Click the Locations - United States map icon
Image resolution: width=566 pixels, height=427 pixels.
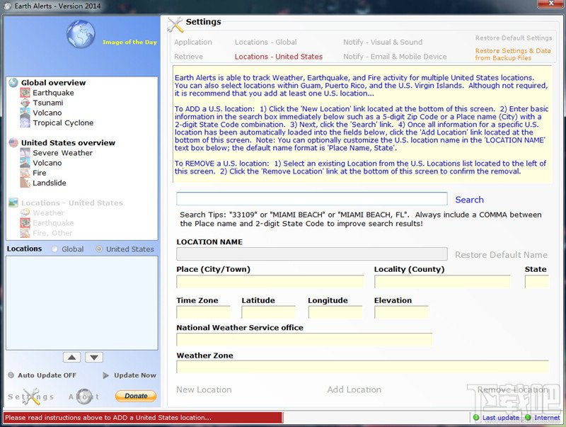(x=13, y=203)
